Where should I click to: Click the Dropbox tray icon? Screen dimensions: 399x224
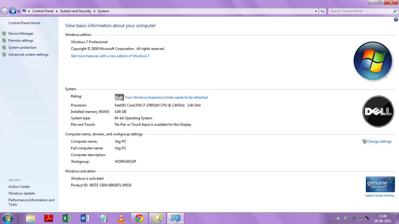point(346,218)
